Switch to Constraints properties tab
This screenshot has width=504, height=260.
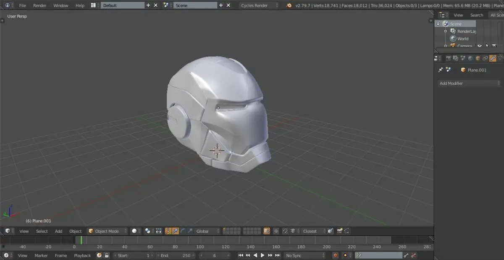pos(485,58)
